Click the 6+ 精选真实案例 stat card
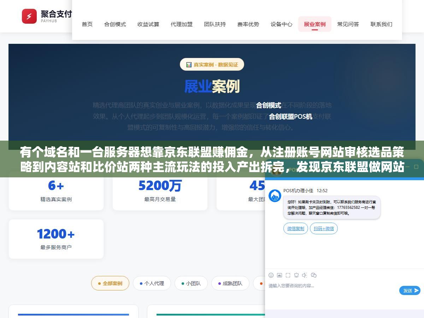424x318 pixels. tap(56, 191)
